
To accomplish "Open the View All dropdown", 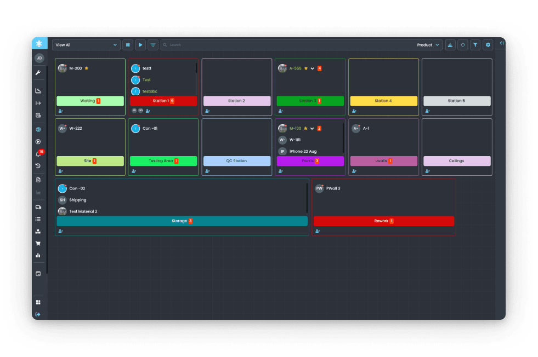I will tap(86, 45).
